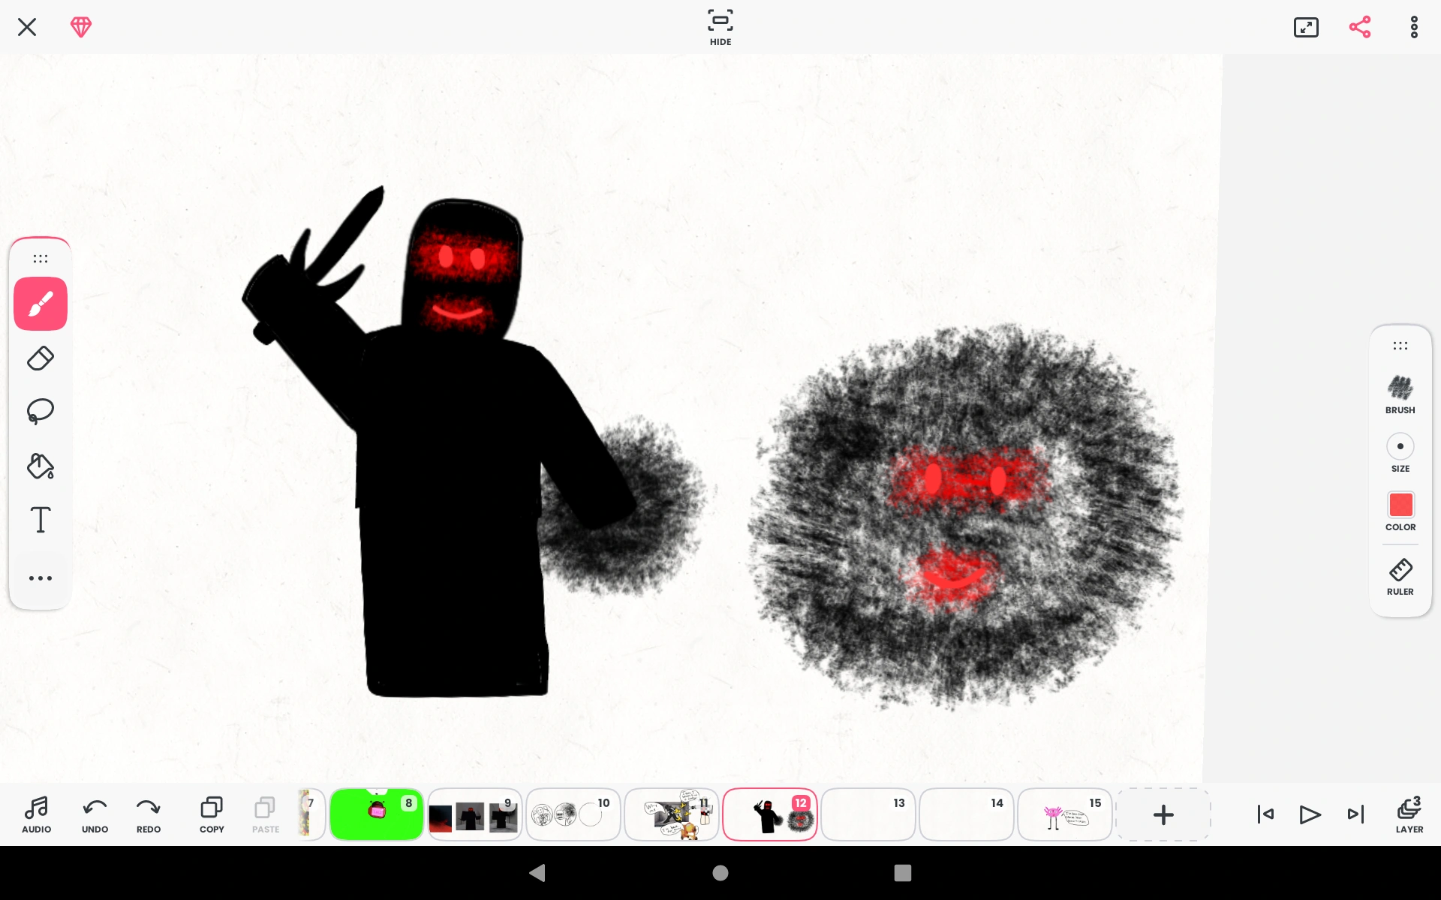
Task: Undo the last stroke
Action: pyautogui.click(x=95, y=814)
